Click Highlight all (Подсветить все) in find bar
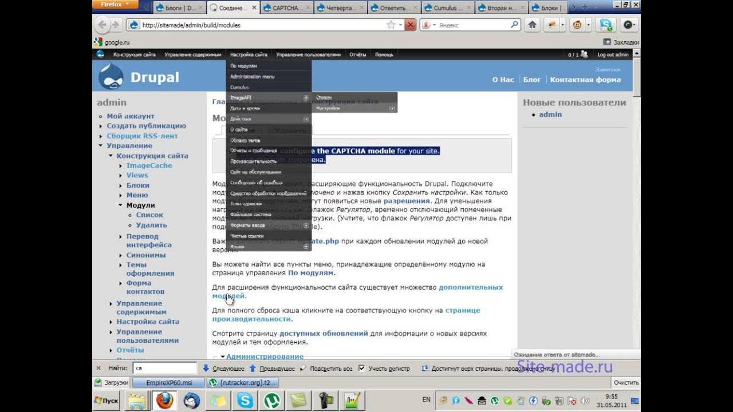This screenshot has height=412, width=733. pos(326,369)
